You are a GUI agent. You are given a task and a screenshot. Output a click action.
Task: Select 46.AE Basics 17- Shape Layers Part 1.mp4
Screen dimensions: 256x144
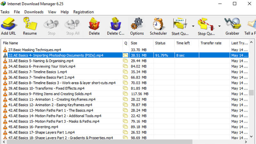coord(42,133)
